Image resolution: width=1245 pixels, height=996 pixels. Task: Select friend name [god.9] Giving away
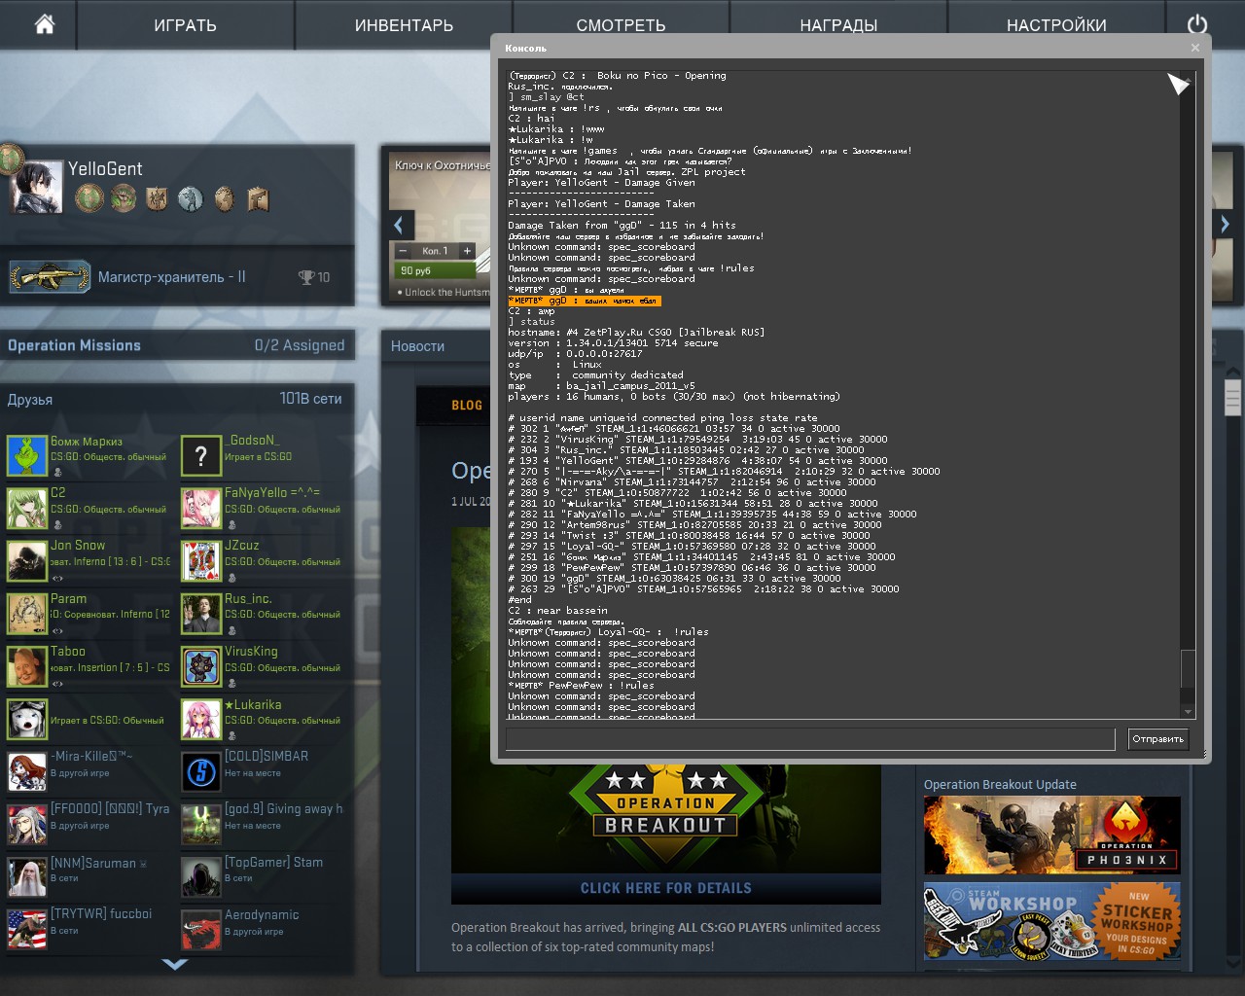click(x=283, y=809)
